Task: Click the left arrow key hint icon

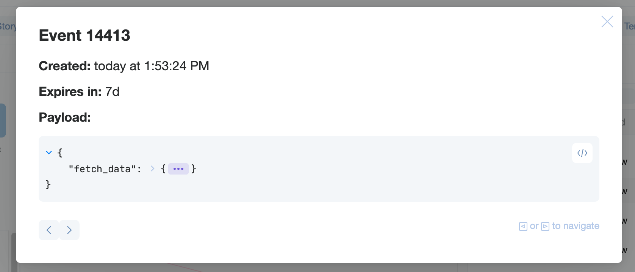Action: (523, 226)
